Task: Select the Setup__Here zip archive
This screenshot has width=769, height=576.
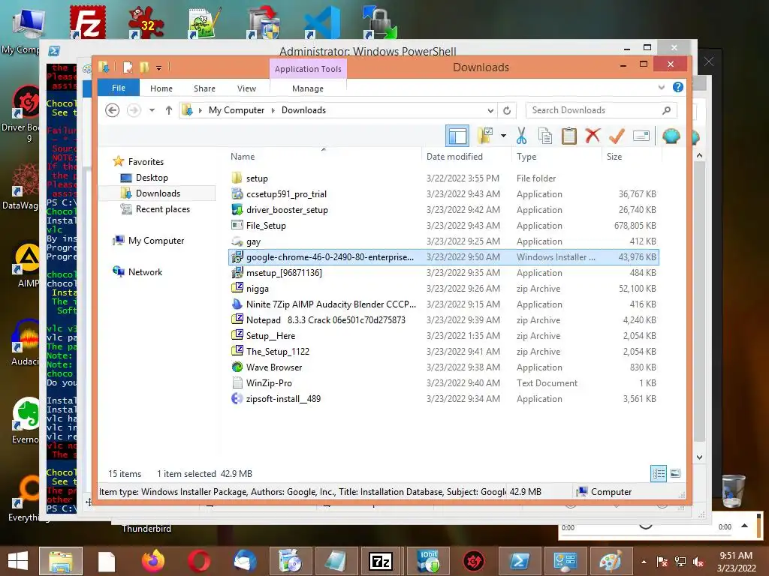Action: click(x=444, y=335)
